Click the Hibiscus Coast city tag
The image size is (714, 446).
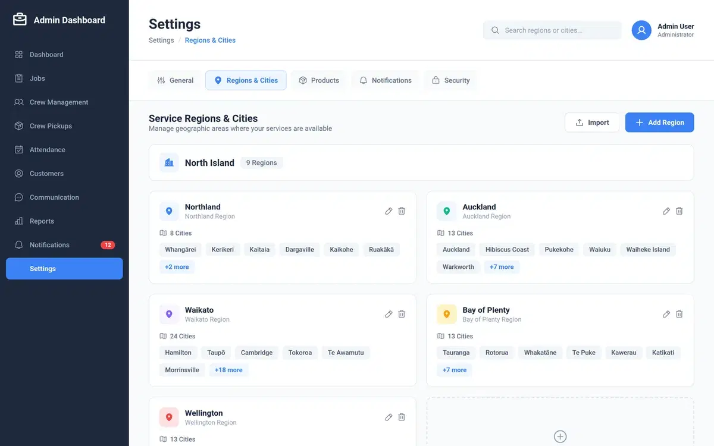507,250
